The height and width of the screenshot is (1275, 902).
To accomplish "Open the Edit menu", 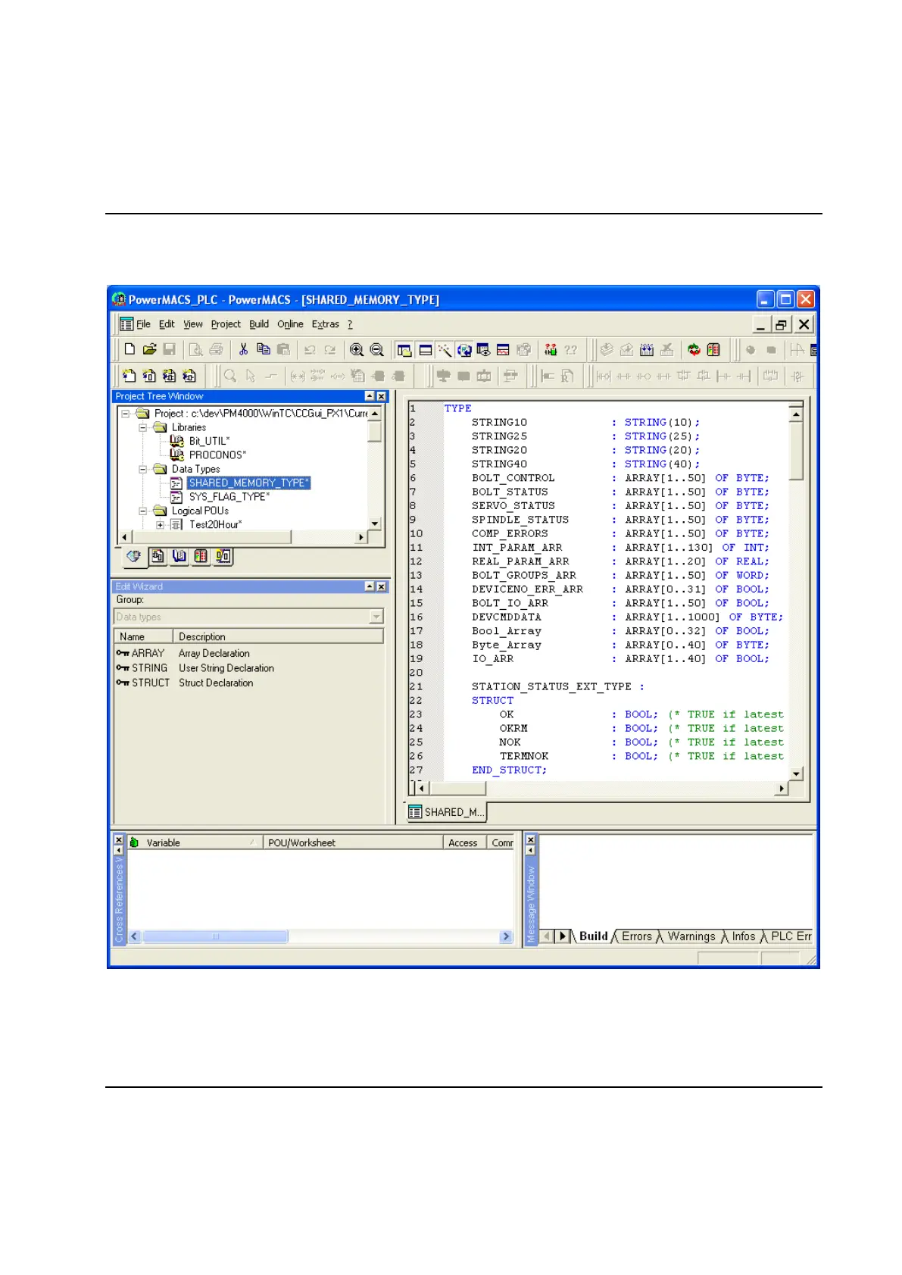I will (x=167, y=324).
